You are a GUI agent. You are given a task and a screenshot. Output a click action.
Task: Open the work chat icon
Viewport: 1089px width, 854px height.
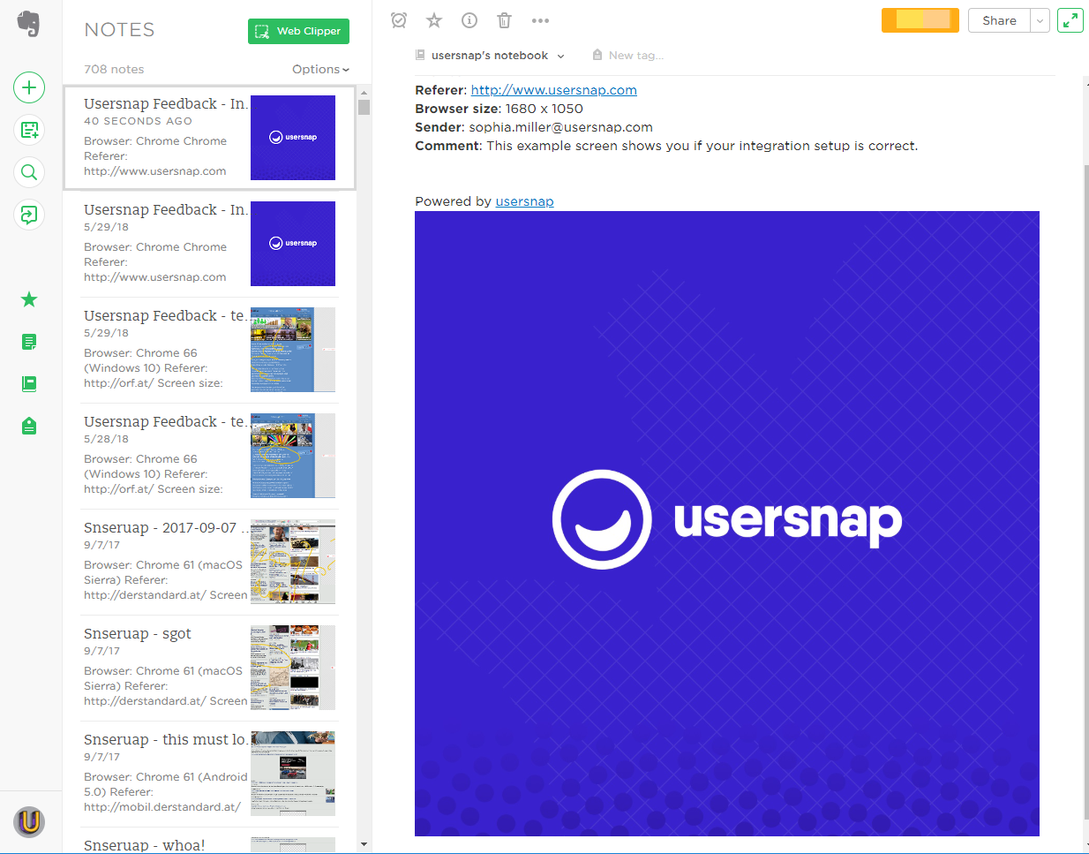29,215
